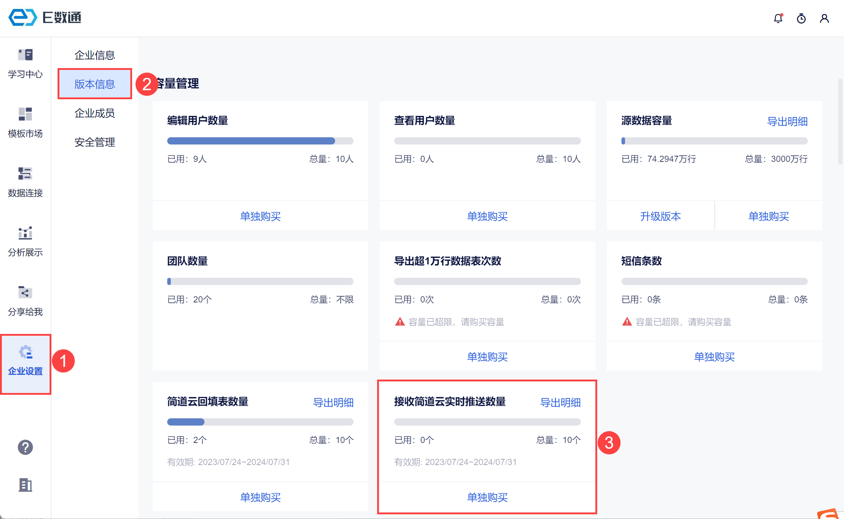Viewport: 844px width, 519px height.
Task: Switch to 企业信息 menu item
Action: point(94,55)
